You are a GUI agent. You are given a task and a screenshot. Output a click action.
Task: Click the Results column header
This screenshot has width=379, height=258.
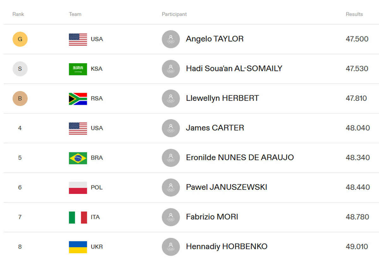354,14
